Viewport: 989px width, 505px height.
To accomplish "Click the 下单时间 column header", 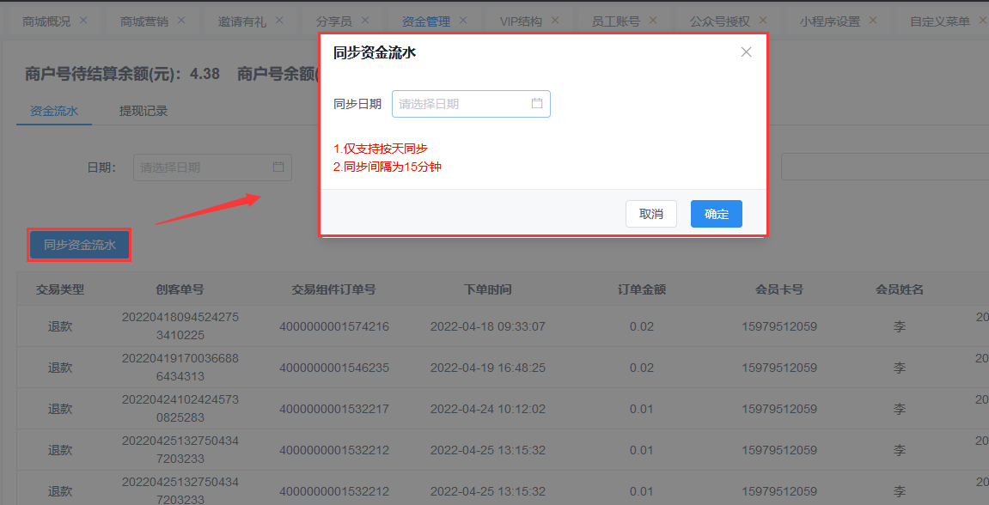I will (487, 289).
